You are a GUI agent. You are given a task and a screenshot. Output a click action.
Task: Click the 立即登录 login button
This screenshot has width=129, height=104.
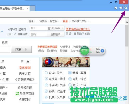click(55, 34)
